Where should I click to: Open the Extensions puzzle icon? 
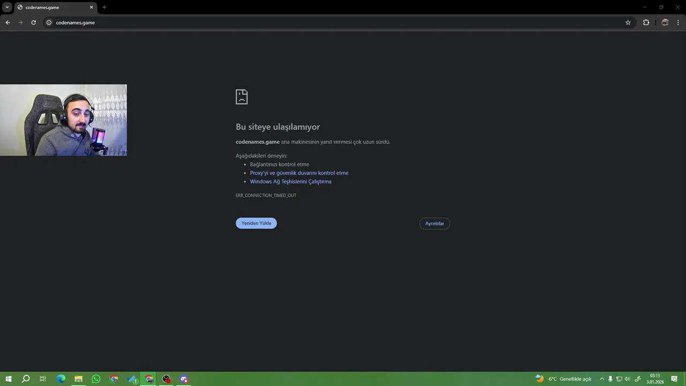tap(646, 23)
